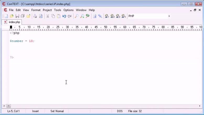Toggle word wrap toolbar icon

[95, 16]
